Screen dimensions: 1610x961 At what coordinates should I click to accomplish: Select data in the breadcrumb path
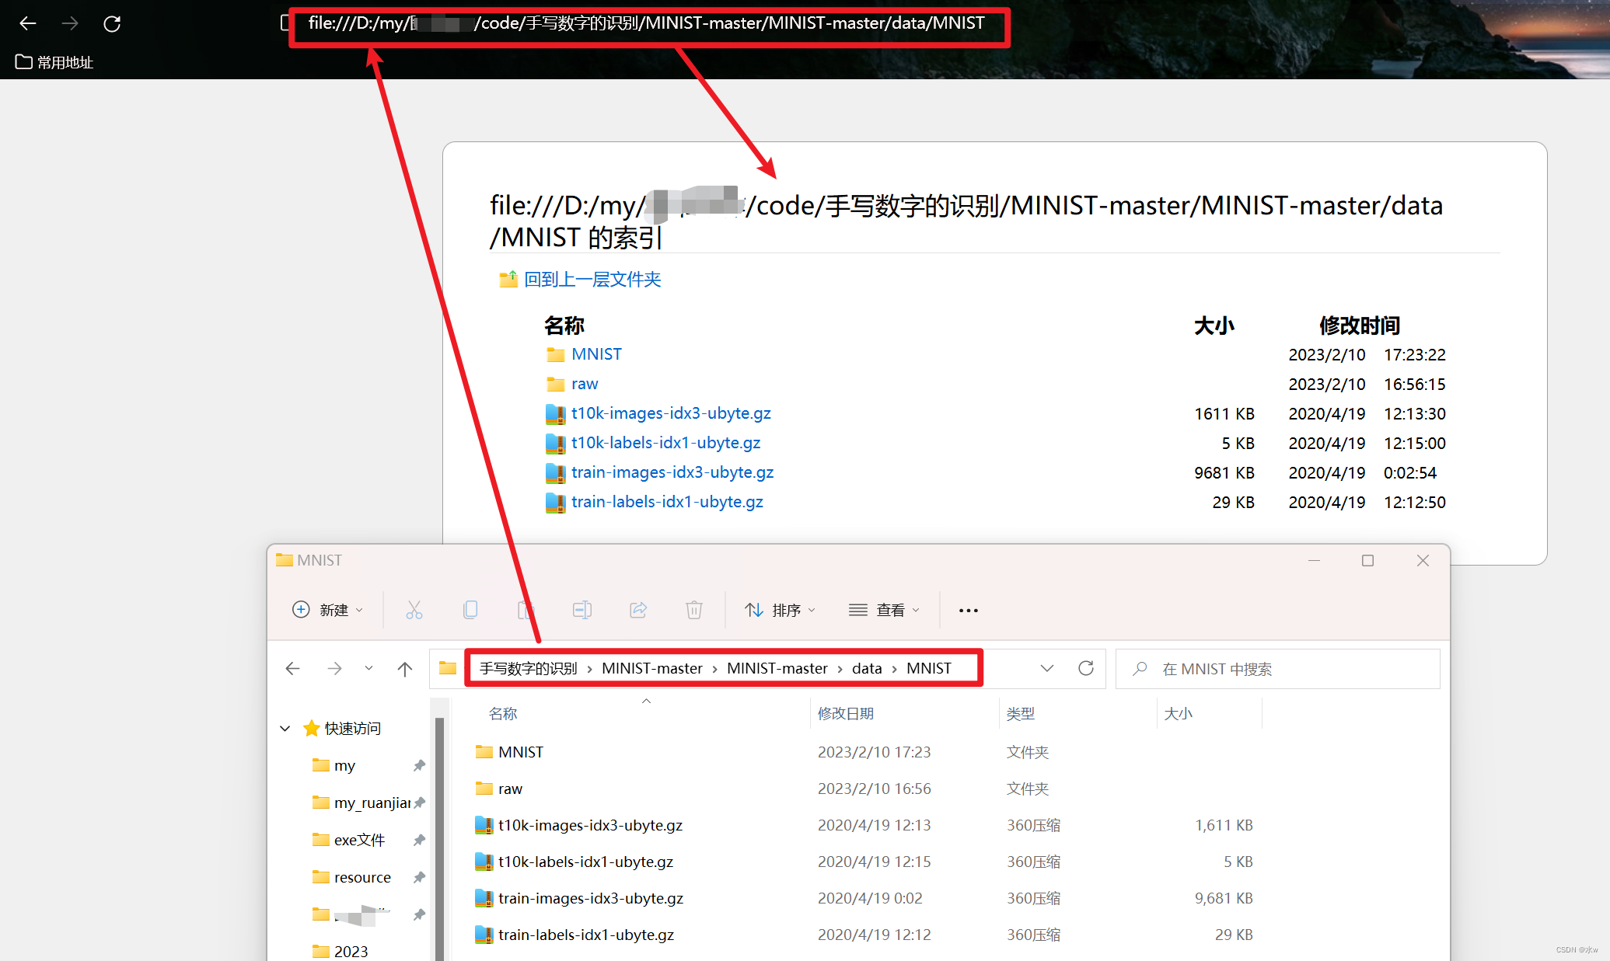pos(866,668)
